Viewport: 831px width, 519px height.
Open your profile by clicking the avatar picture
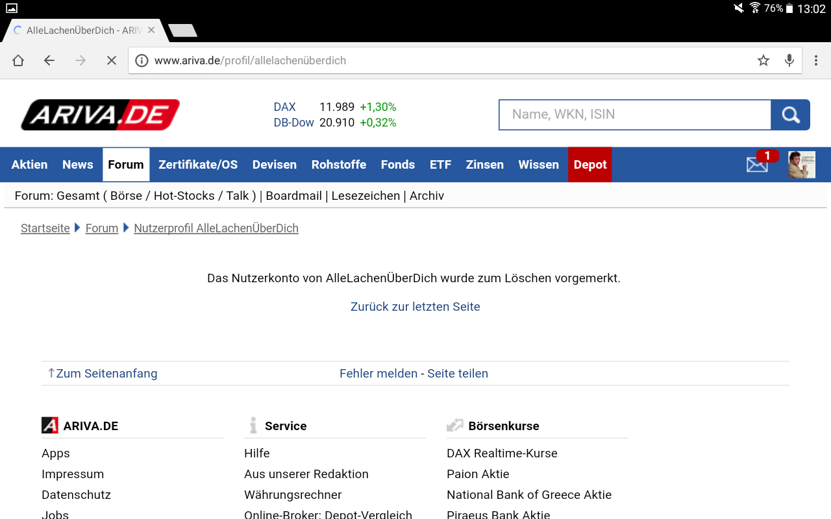pos(801,164)
